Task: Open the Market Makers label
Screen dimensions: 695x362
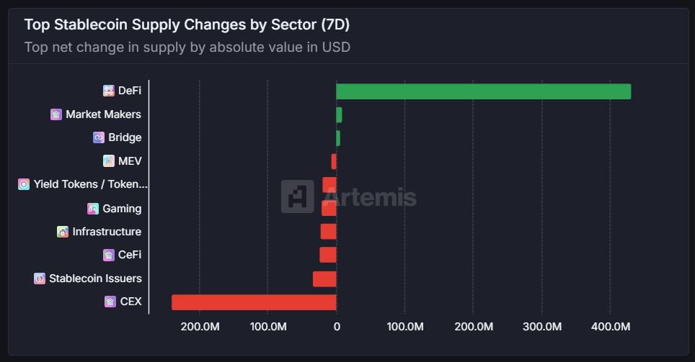Action: (103, 114)
